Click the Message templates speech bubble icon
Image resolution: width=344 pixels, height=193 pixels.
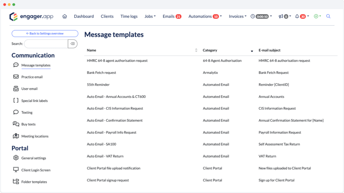[16, 65]
